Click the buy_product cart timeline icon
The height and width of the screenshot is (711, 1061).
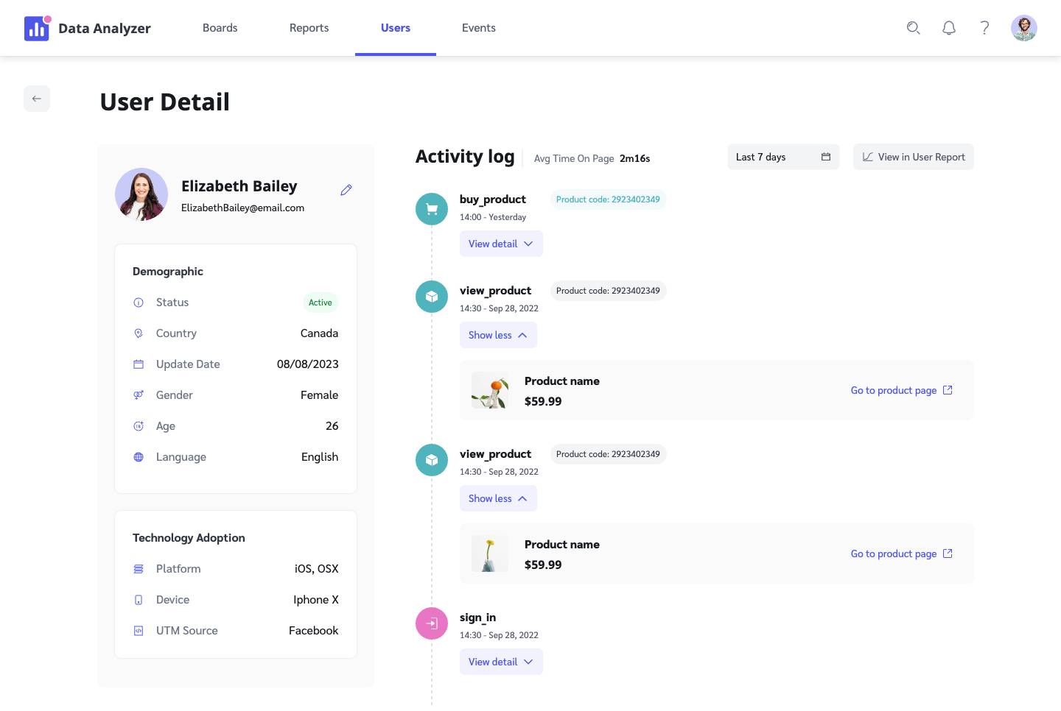click(432, 209)
